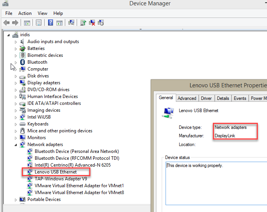Viewport: 267px width, 212px height.
Task: Expand the Display adapters node
Action: click(16, 83)
